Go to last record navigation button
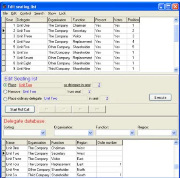The width and height of the screenshot is (180, 178). (x=97, y=109)
